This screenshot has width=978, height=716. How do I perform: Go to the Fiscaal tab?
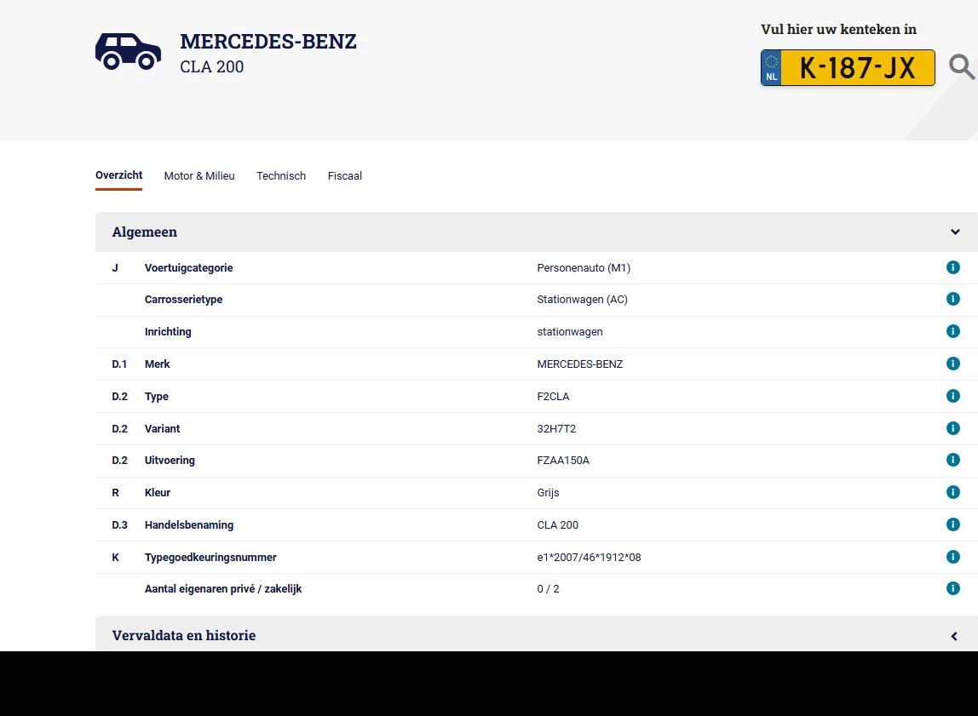[x=344, y=175]
